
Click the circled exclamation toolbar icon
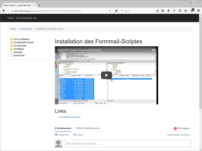pos(180,11)
